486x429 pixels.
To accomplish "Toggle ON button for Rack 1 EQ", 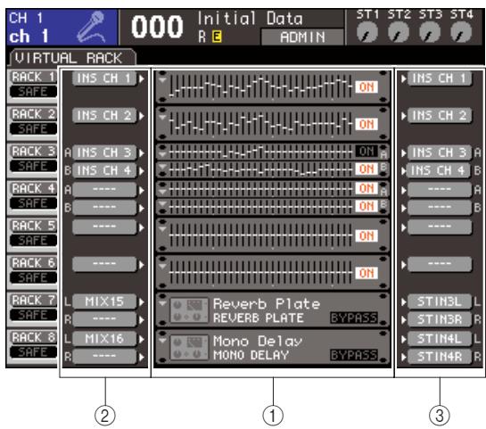I will (367, 87).
